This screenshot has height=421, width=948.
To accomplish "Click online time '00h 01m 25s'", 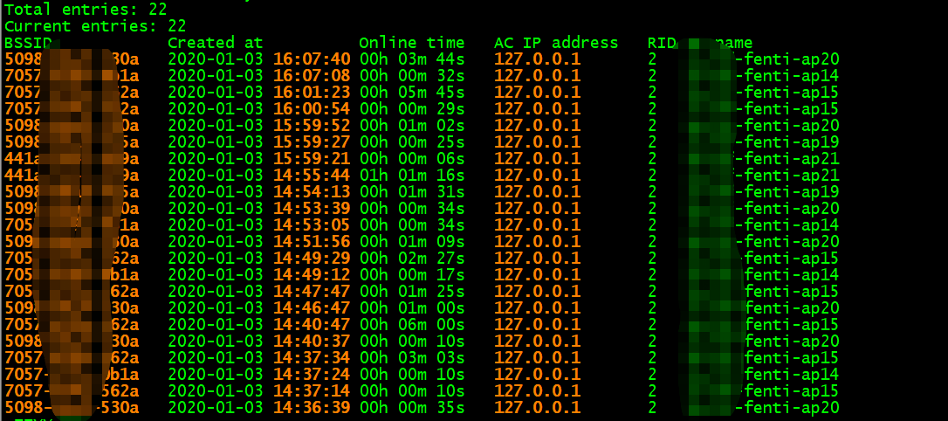I will (x=412, y=291).
